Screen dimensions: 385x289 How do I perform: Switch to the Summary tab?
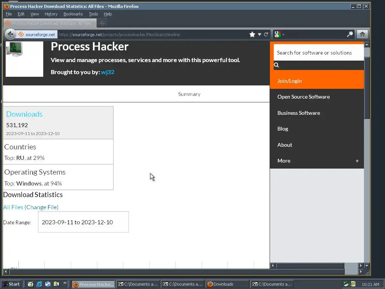[x=189, y=94]
